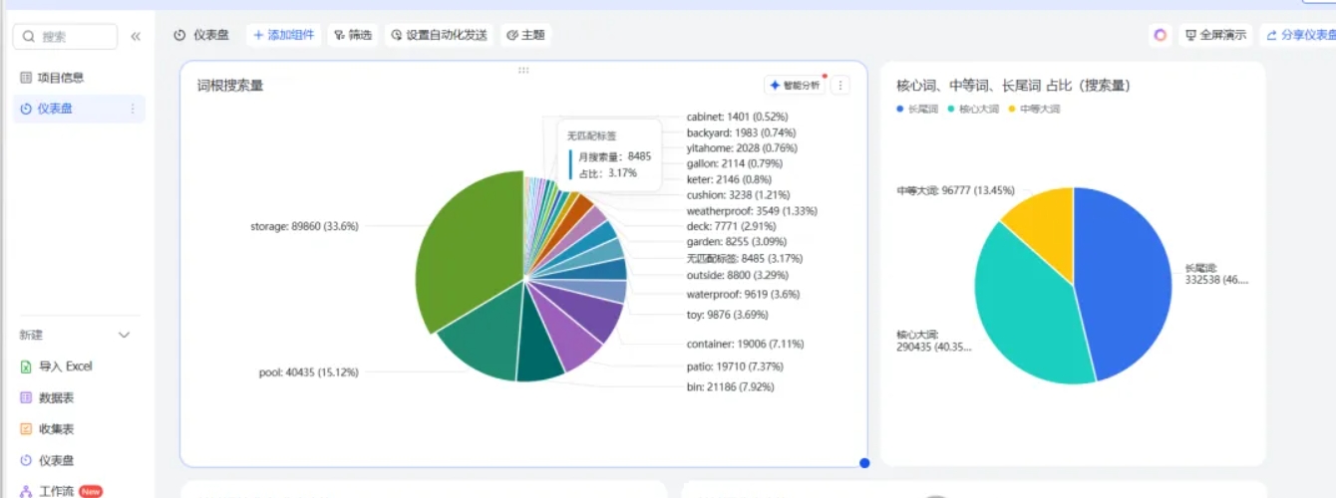Click the label cabinet: 1401 (0.52%)
Image resolution: width=1336 pixels, height=498 pixels.
click(x=737, y=117)
